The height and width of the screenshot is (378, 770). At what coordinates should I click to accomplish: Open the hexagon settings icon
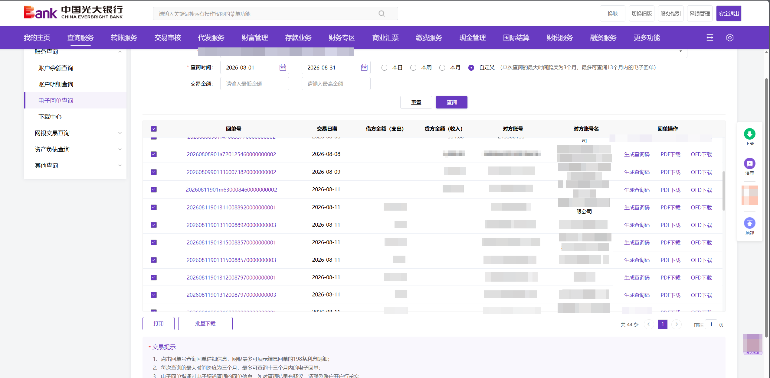point(730,38)
